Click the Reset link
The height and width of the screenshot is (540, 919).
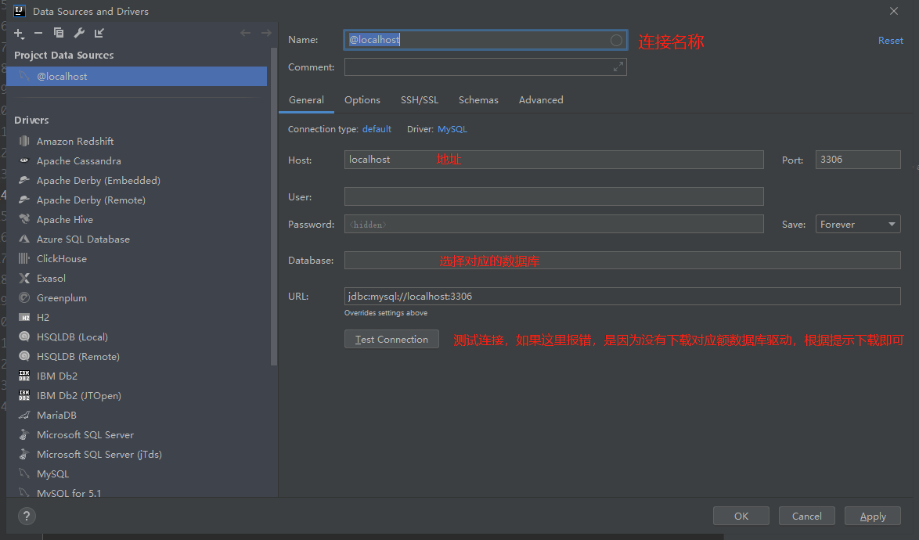[x=890, y=39]
